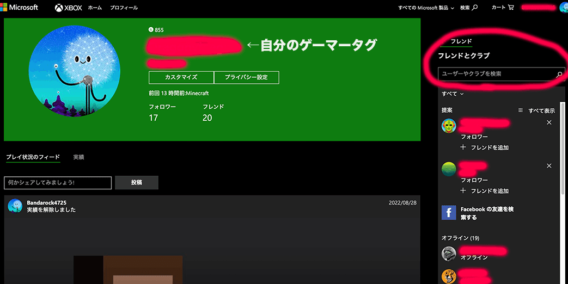Expand the すべて filter dropdown

coord(453,94)
